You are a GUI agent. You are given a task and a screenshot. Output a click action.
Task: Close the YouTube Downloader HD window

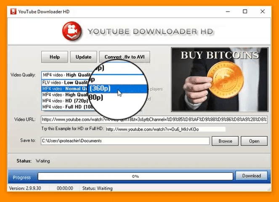pos(263,11)
